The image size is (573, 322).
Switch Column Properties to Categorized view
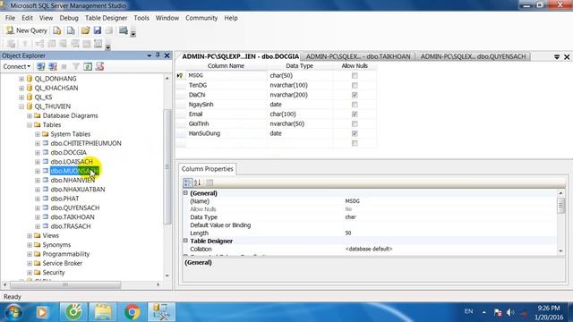tap(187, 182)
